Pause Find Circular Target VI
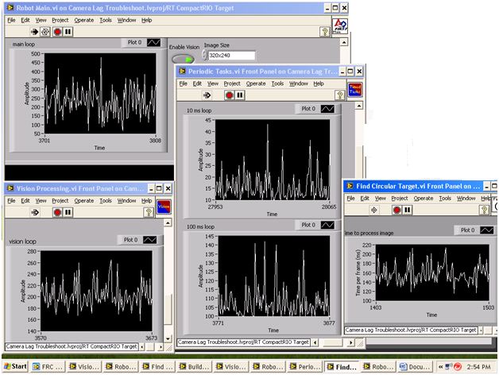The image size is (499, 375). [x=407, y=210]
